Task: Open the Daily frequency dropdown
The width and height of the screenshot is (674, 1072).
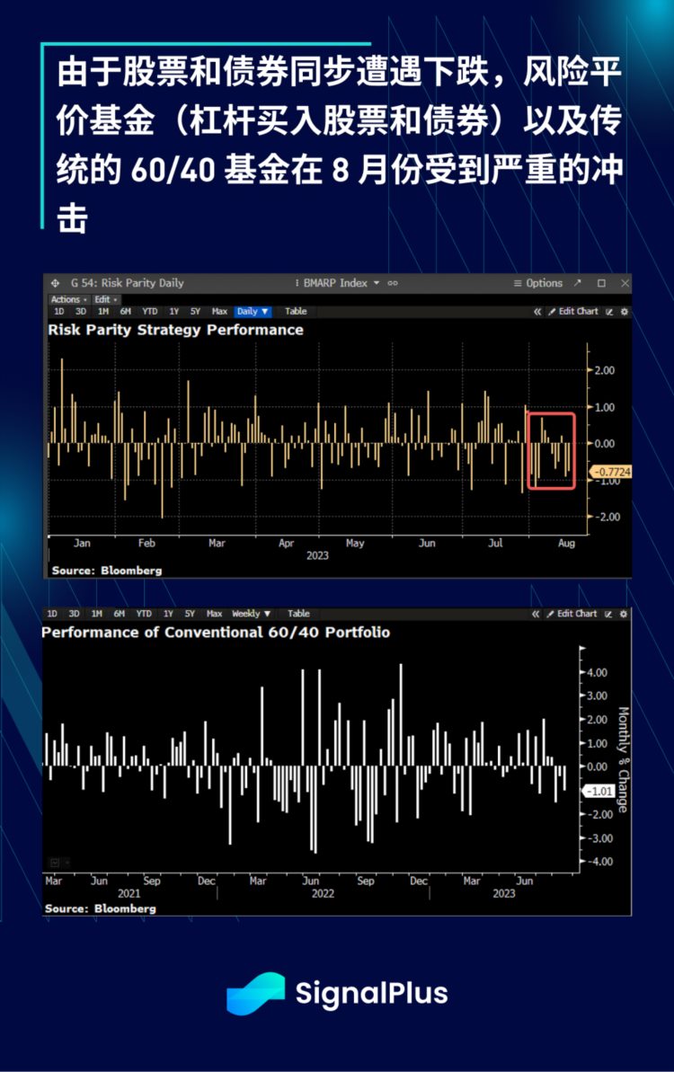Action: click(x=253, y=312)
